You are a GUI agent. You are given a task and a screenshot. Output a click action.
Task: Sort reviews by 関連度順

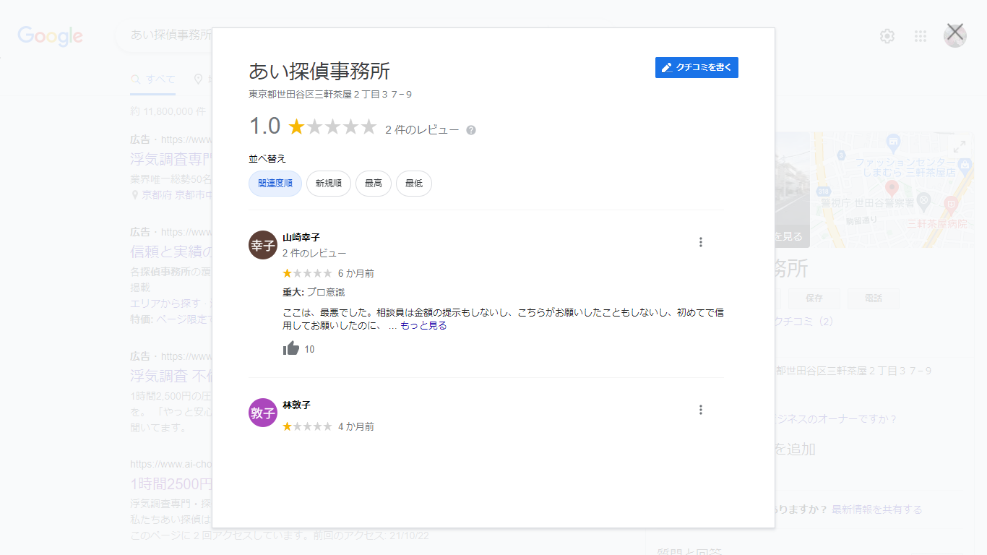pyautogui.click(x=275, y=184)
